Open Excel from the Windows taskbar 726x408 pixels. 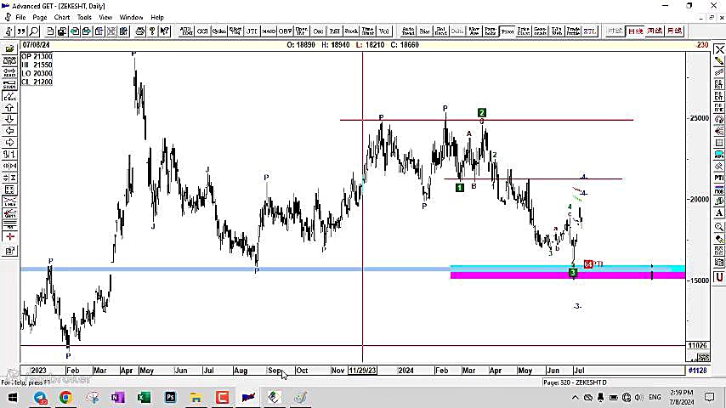pos(144,397)
